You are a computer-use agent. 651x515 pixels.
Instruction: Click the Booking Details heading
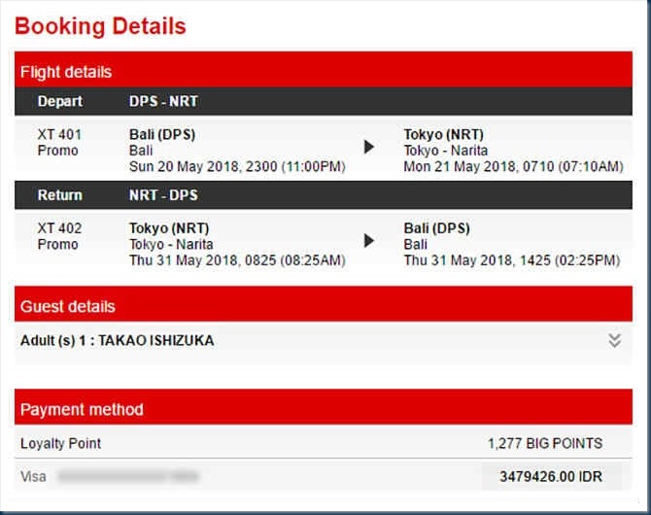(100, 26)
